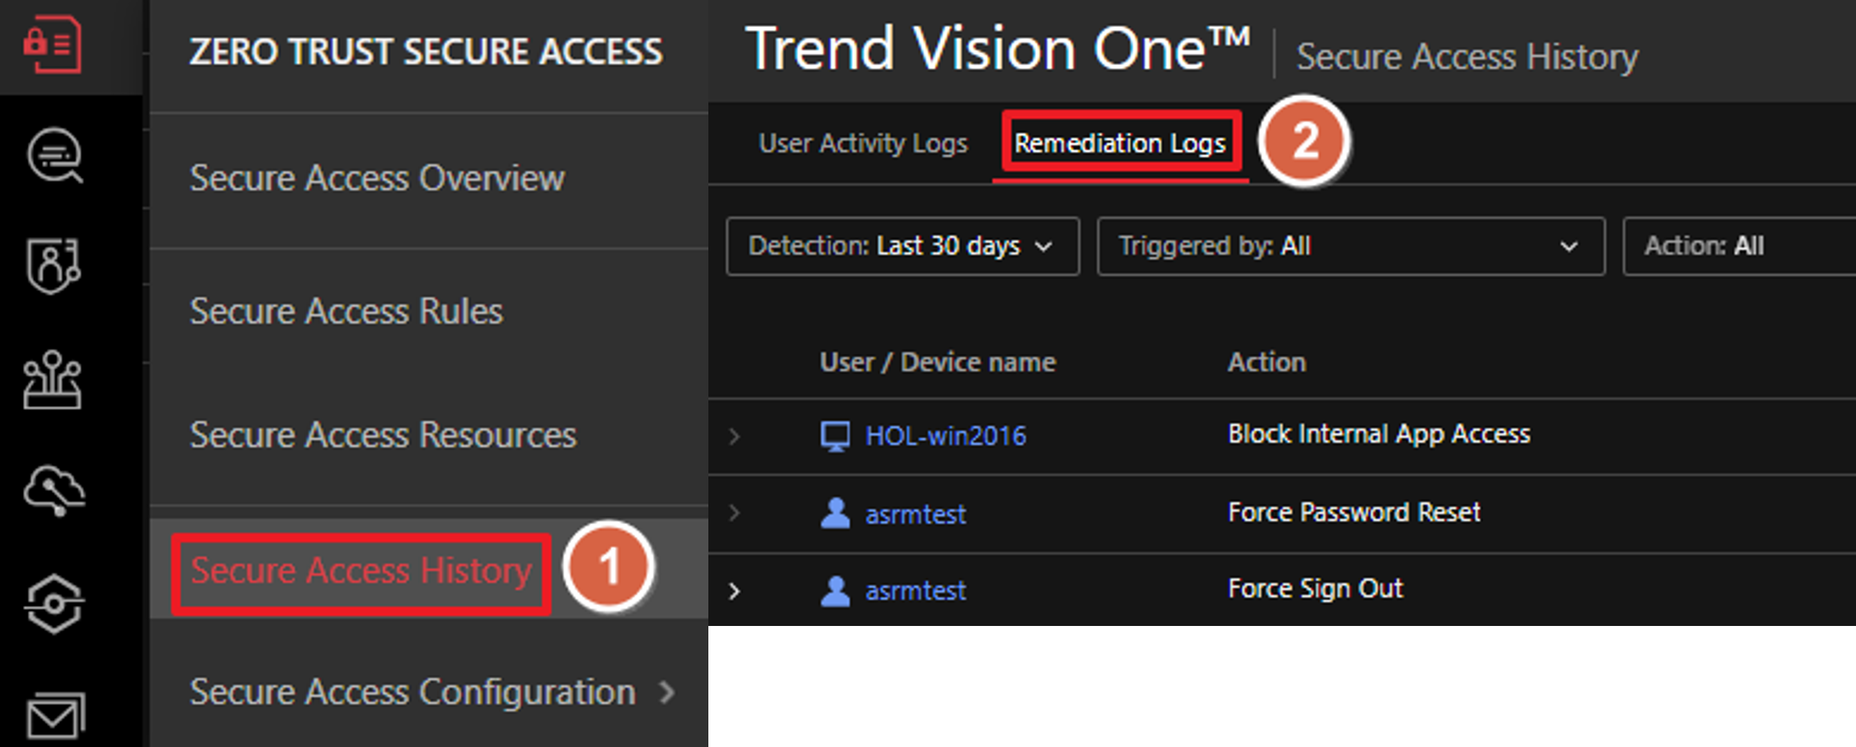The width and height of the screenshot is (1856, 747).
Task: Click the hexagon eye sidebar icon
Action: click(54, 604)
